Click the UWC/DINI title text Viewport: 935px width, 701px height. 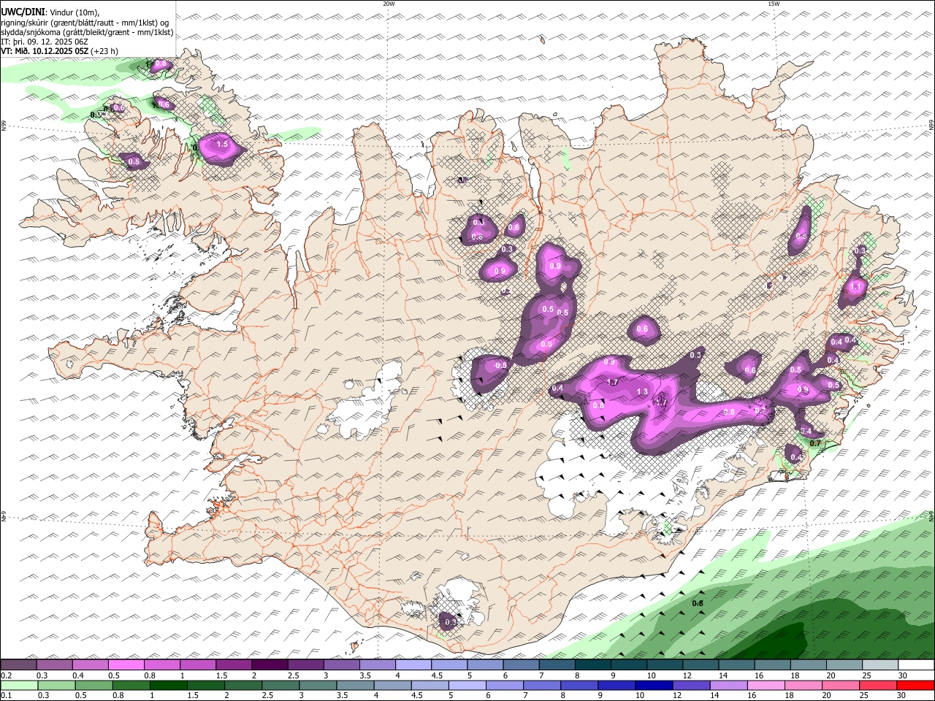point(23,12)
